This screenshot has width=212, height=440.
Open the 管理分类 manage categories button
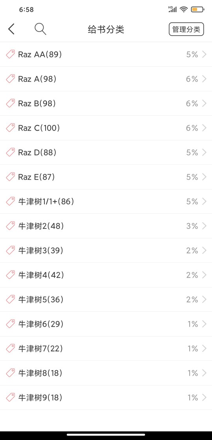186,29
